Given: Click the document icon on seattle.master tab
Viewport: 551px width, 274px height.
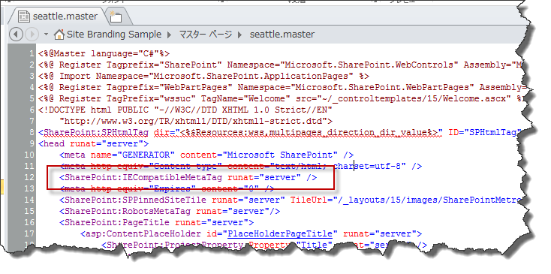Looking at the screenshot, I should pyautogui.click(x=23, y=17).
